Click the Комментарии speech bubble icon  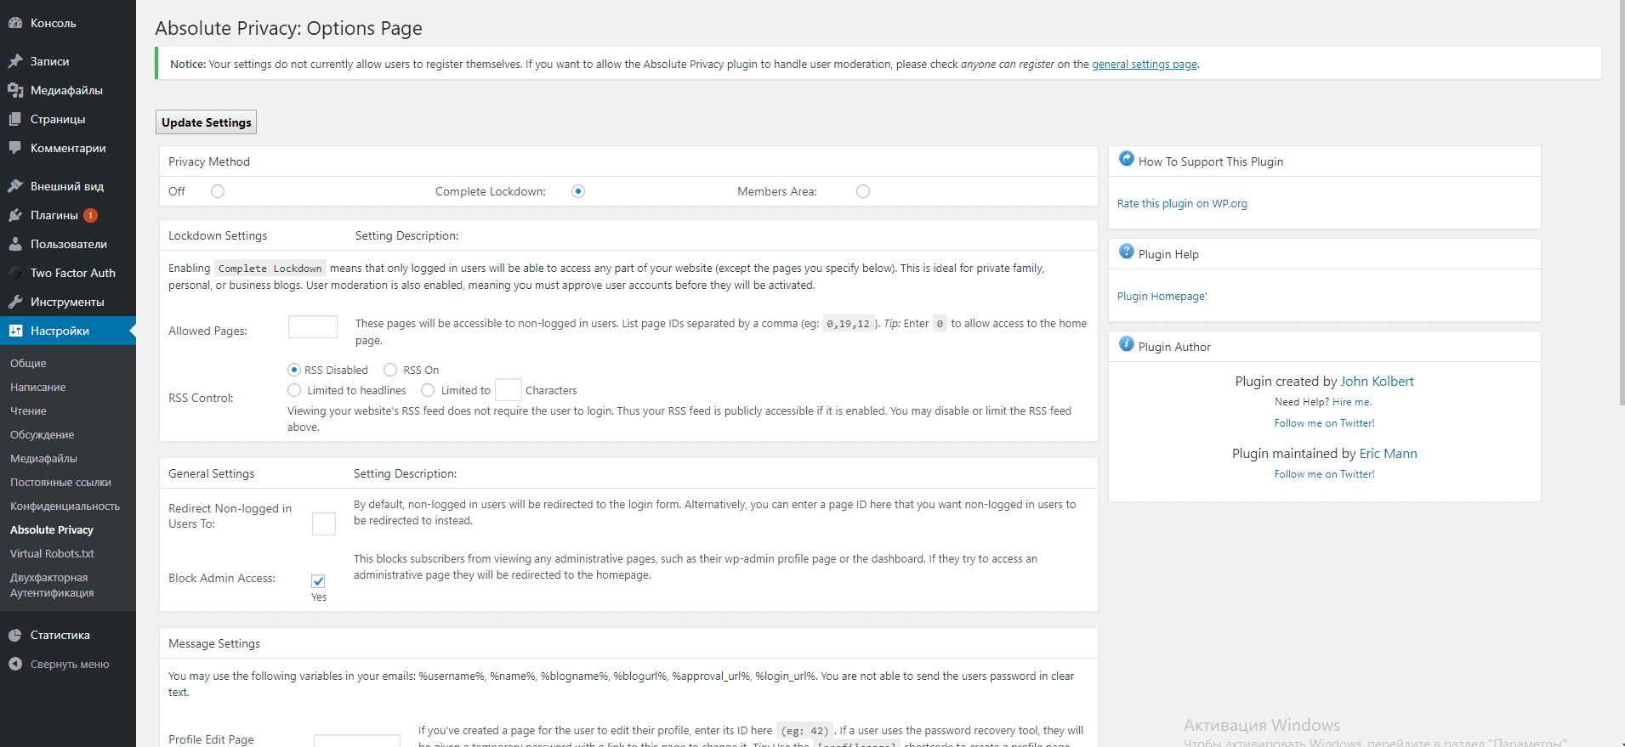[x=15, y=148]
